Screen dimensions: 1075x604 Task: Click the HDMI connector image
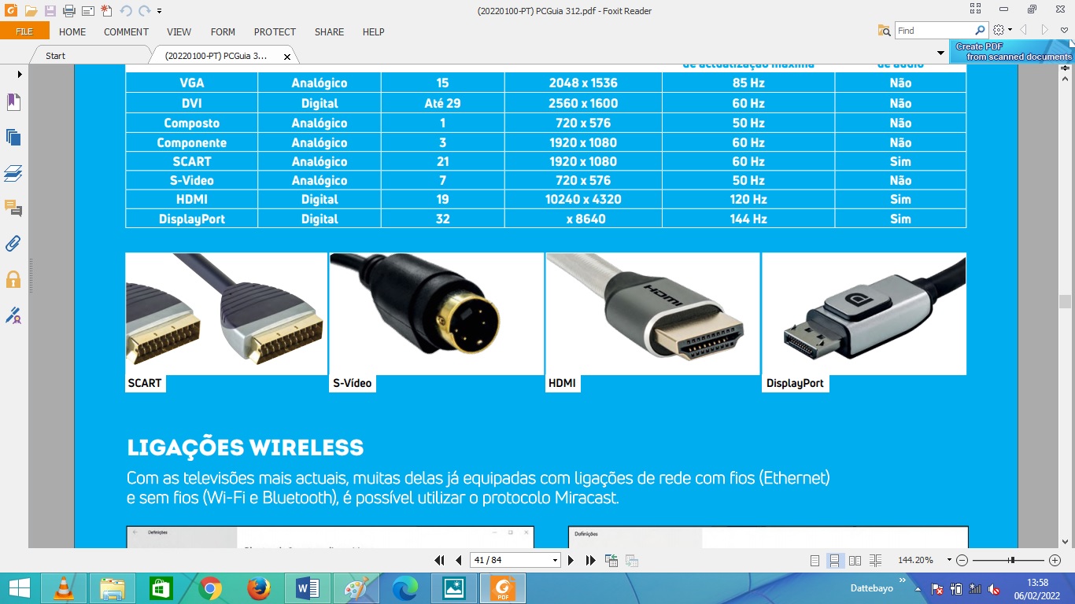click(653, 314)
